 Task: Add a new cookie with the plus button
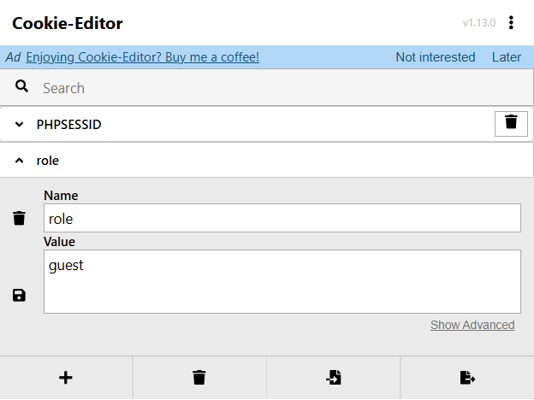pyautogui.click(x=66, y=378)
